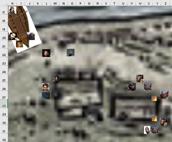Select column I header
172x142 pixels.
click(x=21, y=4)
